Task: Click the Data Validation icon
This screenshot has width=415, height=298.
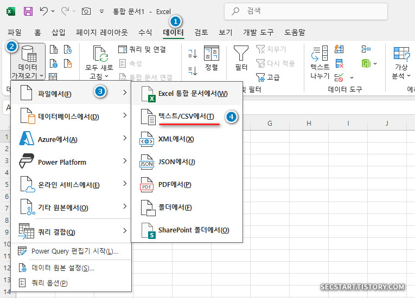Action: [x=339, y=77]
